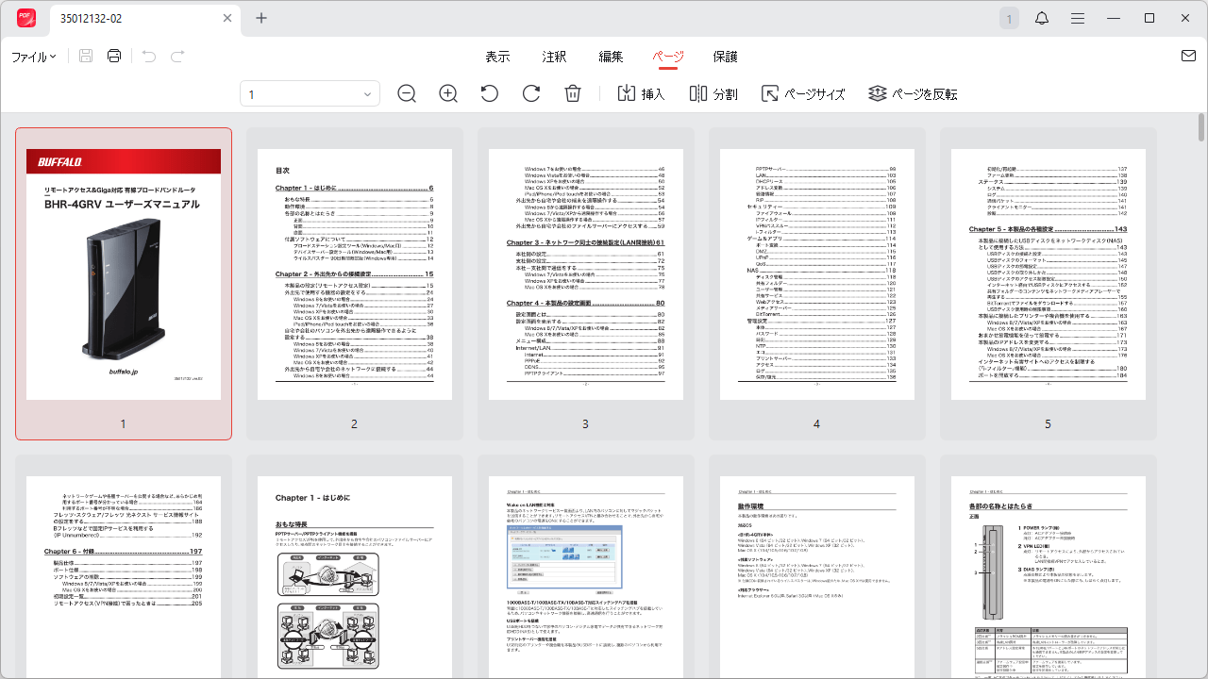Expand the page number dropdown
This screenshot has height=679, width=1208.
[x=366, y=94]
